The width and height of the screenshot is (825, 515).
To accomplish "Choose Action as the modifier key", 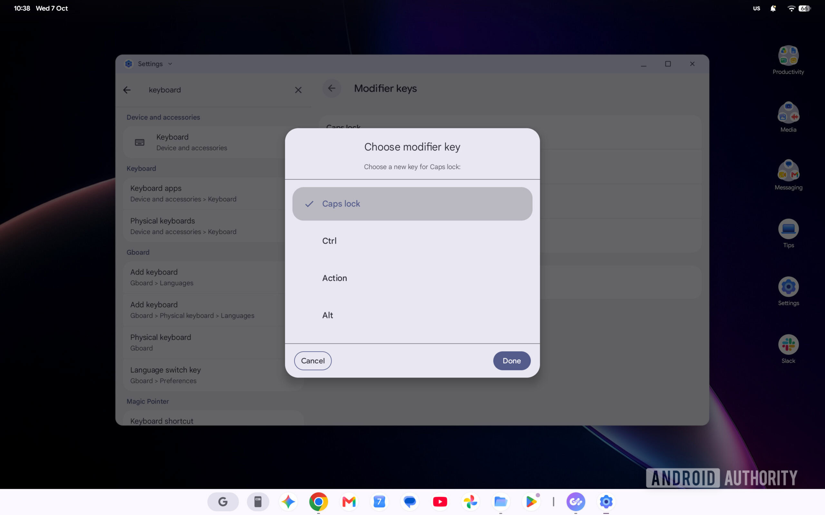I will [412, 278].
